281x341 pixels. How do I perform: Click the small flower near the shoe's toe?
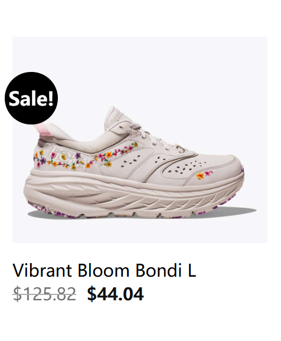204,175
